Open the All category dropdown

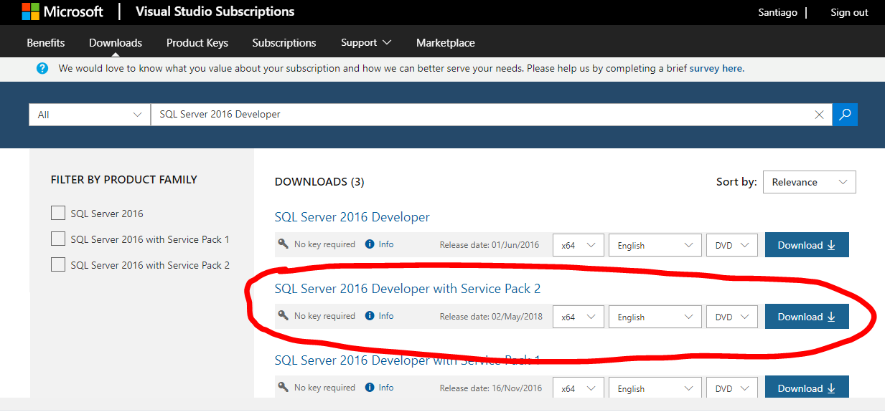pyautogui.click(x=89, y=115)
